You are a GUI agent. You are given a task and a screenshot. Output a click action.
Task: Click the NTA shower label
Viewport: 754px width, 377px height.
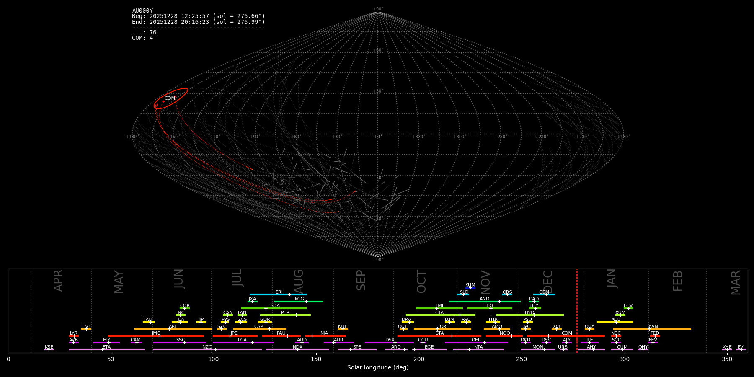pyautogui.click(x=478, y=347)
